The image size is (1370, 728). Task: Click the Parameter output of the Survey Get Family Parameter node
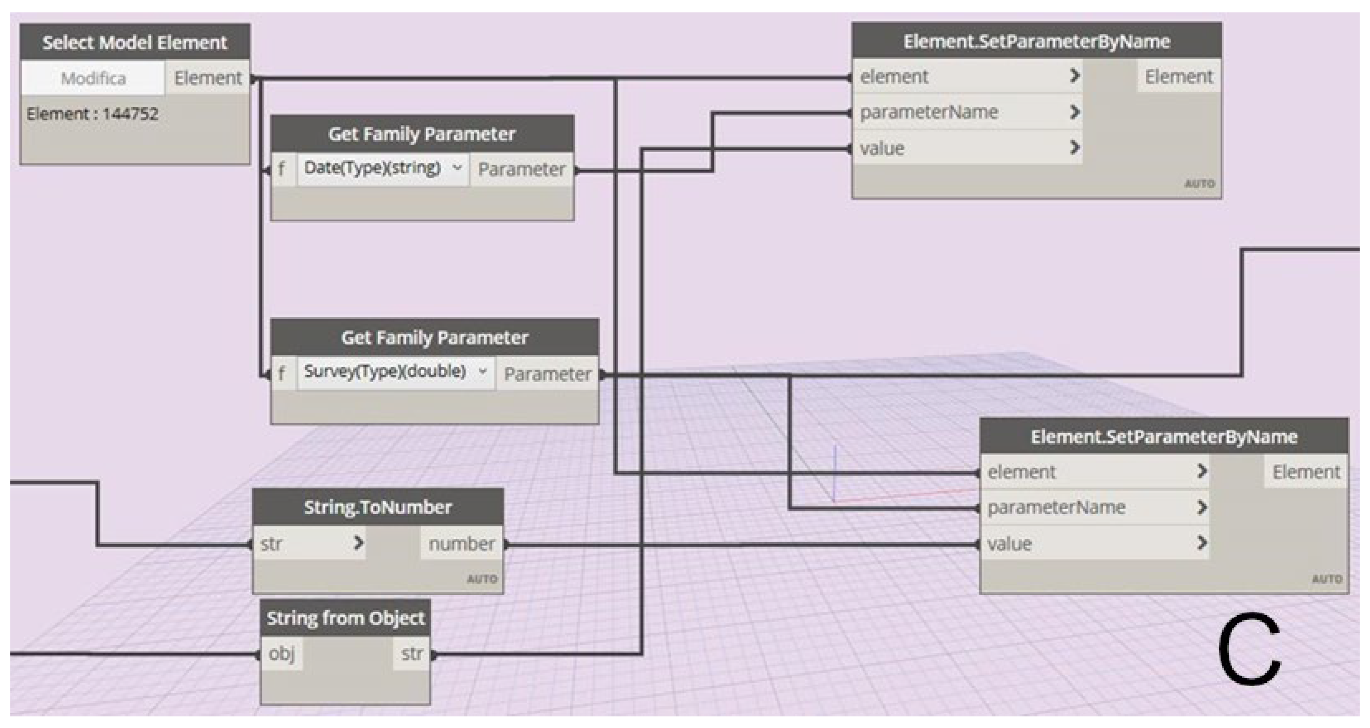point(547,374)
